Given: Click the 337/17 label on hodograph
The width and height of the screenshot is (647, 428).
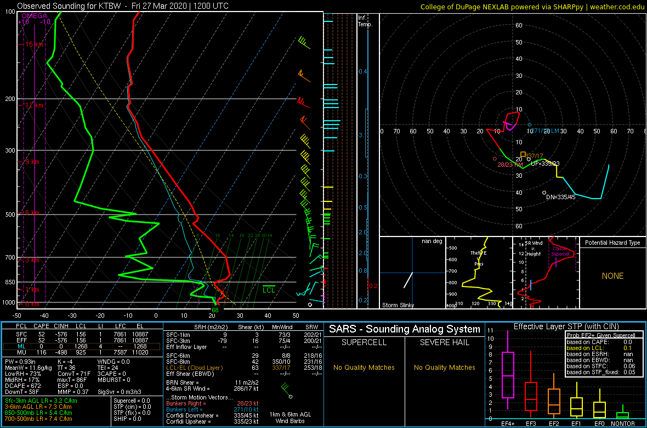Looking at the screenshot, I should point(534,156).
